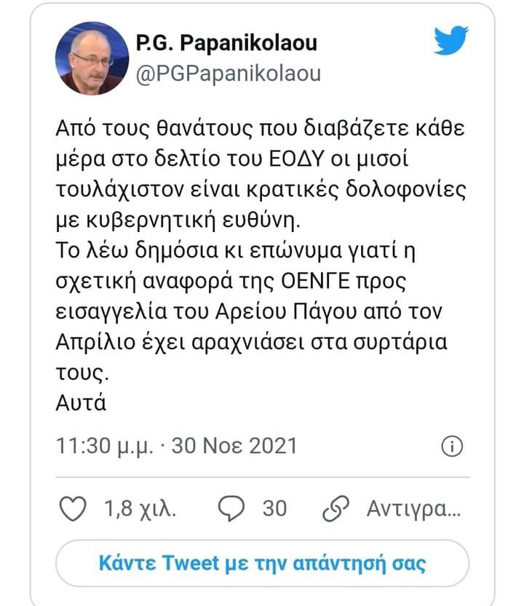Open the tweet info circle icon
The height and width of the screenshot is (606, 524).
point(451,446)
